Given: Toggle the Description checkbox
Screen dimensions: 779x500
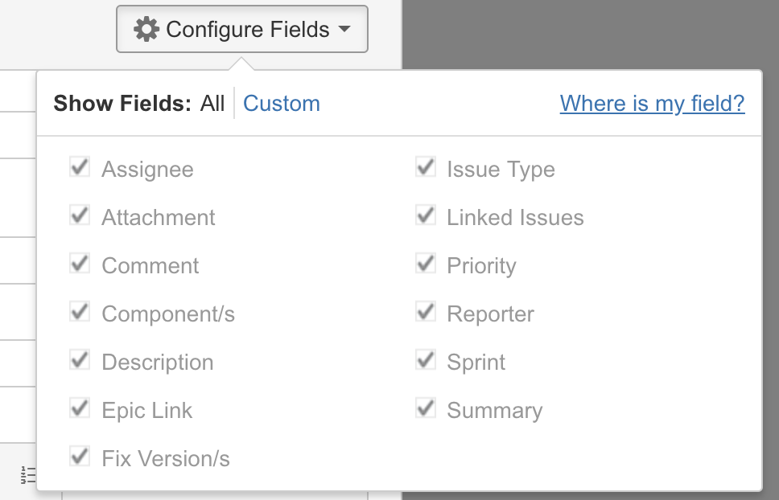Looking at the screenshot, I should tap(80, 361).
